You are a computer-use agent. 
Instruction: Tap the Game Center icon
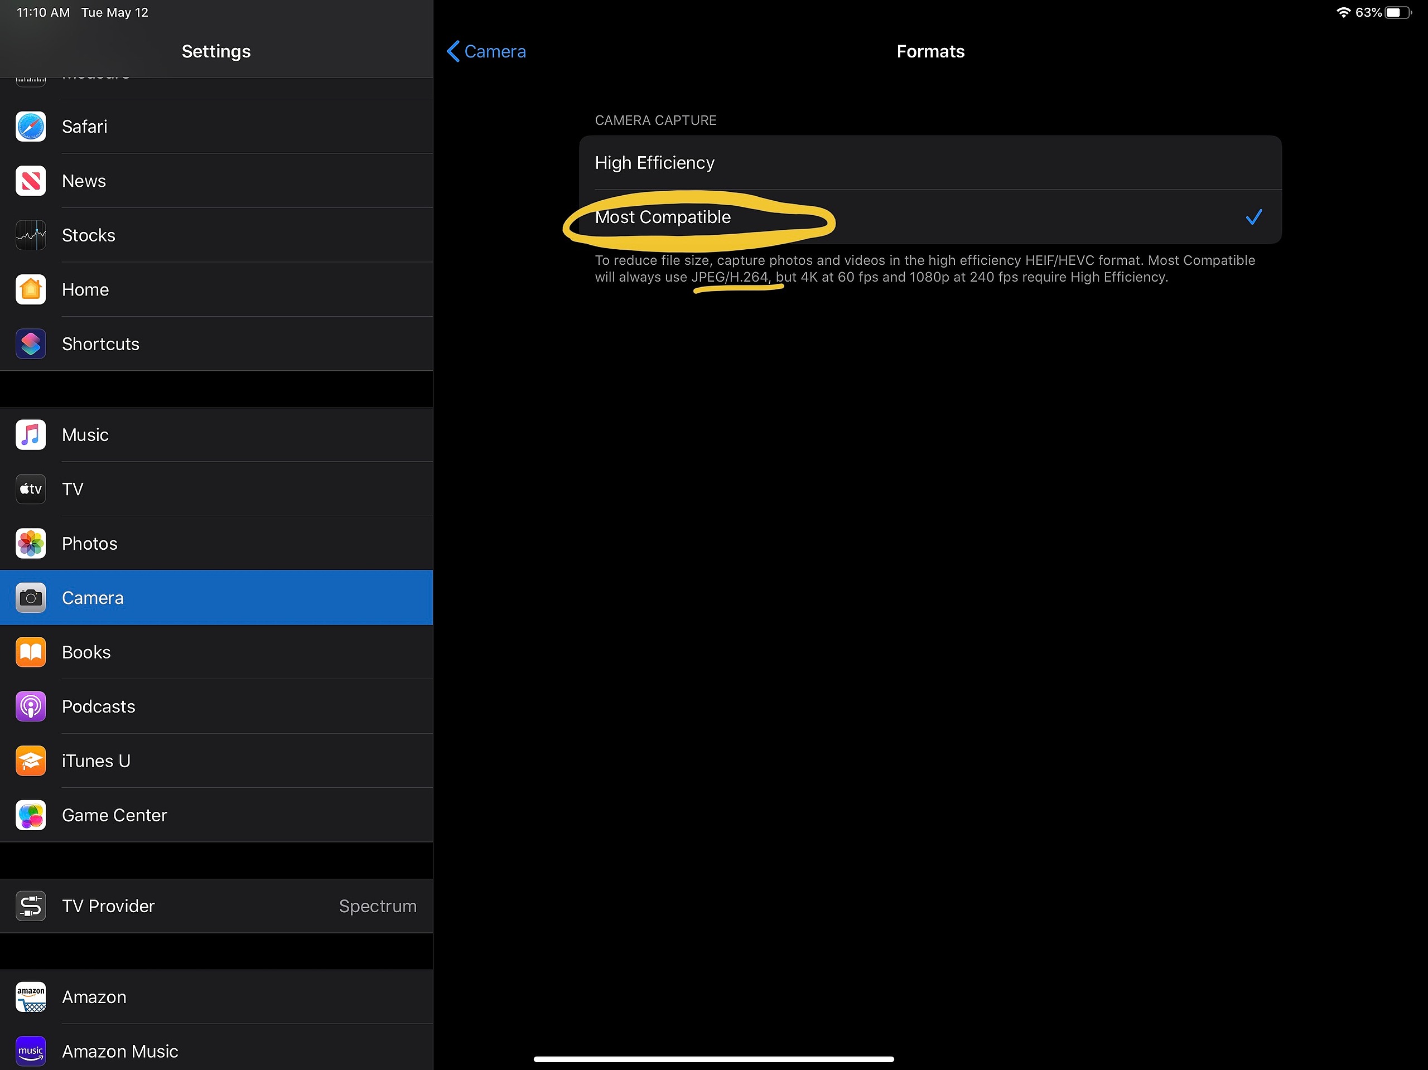coord(30,815)
